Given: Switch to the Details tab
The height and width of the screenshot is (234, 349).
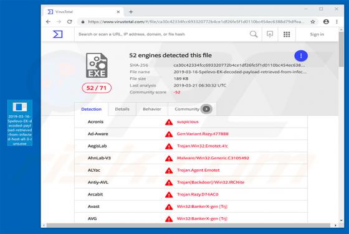Looking at the screenshot, I should [x=122, y=109].
